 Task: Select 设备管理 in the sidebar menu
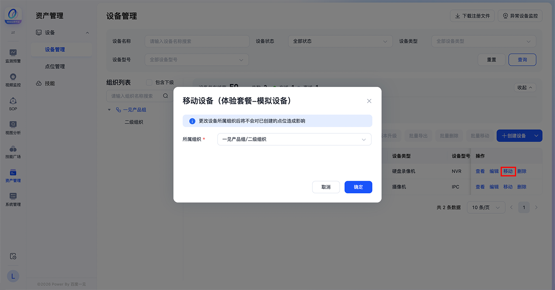pos(61,50)
